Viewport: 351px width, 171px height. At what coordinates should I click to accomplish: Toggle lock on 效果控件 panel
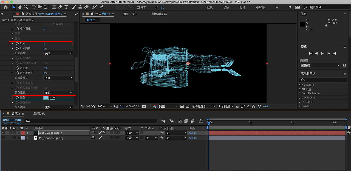[x=22, y=14]
